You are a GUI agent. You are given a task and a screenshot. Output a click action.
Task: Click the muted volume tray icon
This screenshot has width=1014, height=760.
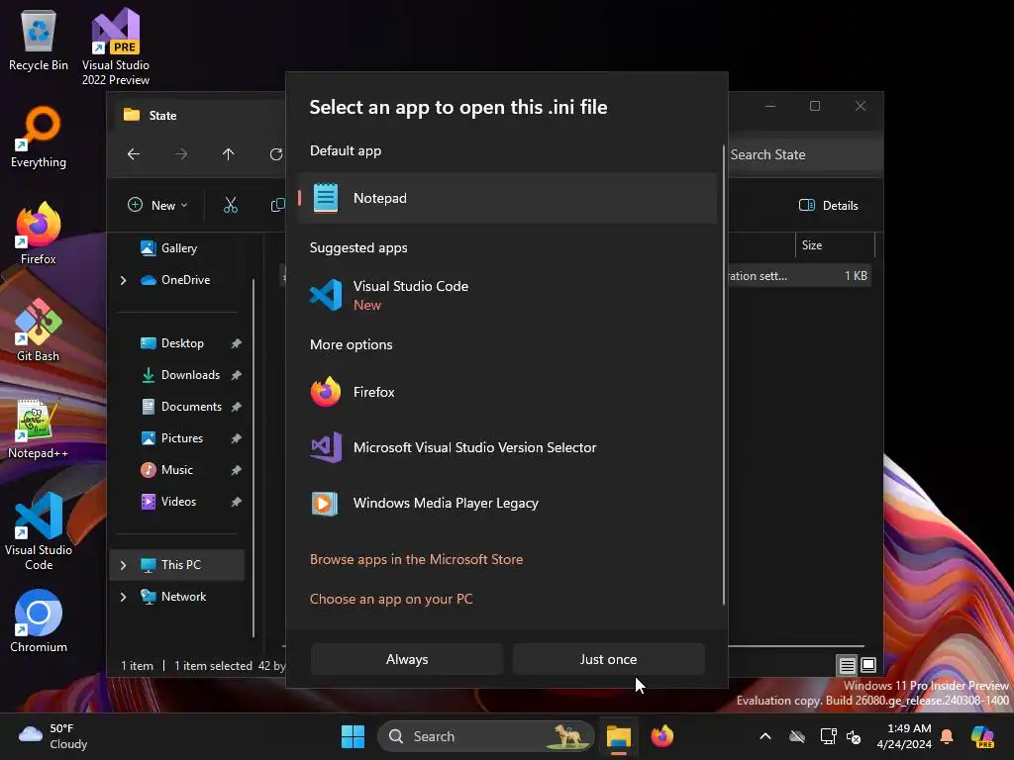(854, 736)
